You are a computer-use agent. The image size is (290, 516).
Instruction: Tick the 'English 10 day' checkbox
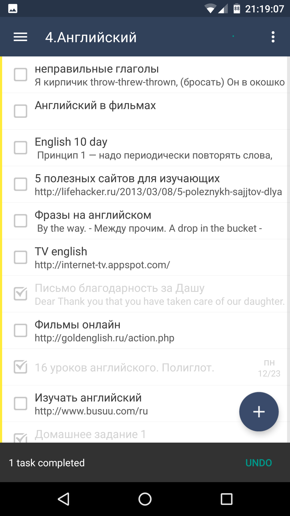[21, 148]
